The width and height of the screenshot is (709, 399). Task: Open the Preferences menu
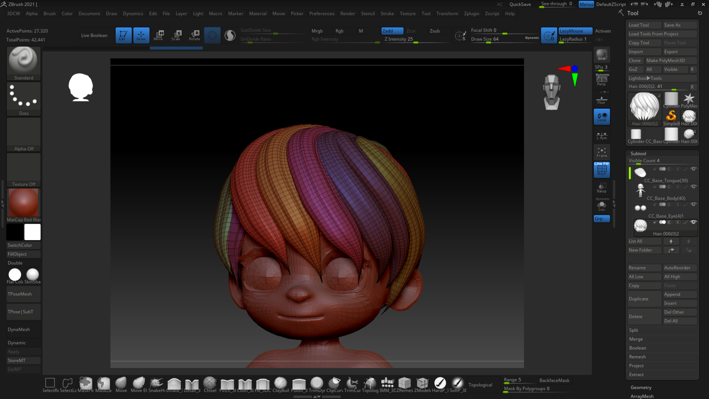coord(322,13)
